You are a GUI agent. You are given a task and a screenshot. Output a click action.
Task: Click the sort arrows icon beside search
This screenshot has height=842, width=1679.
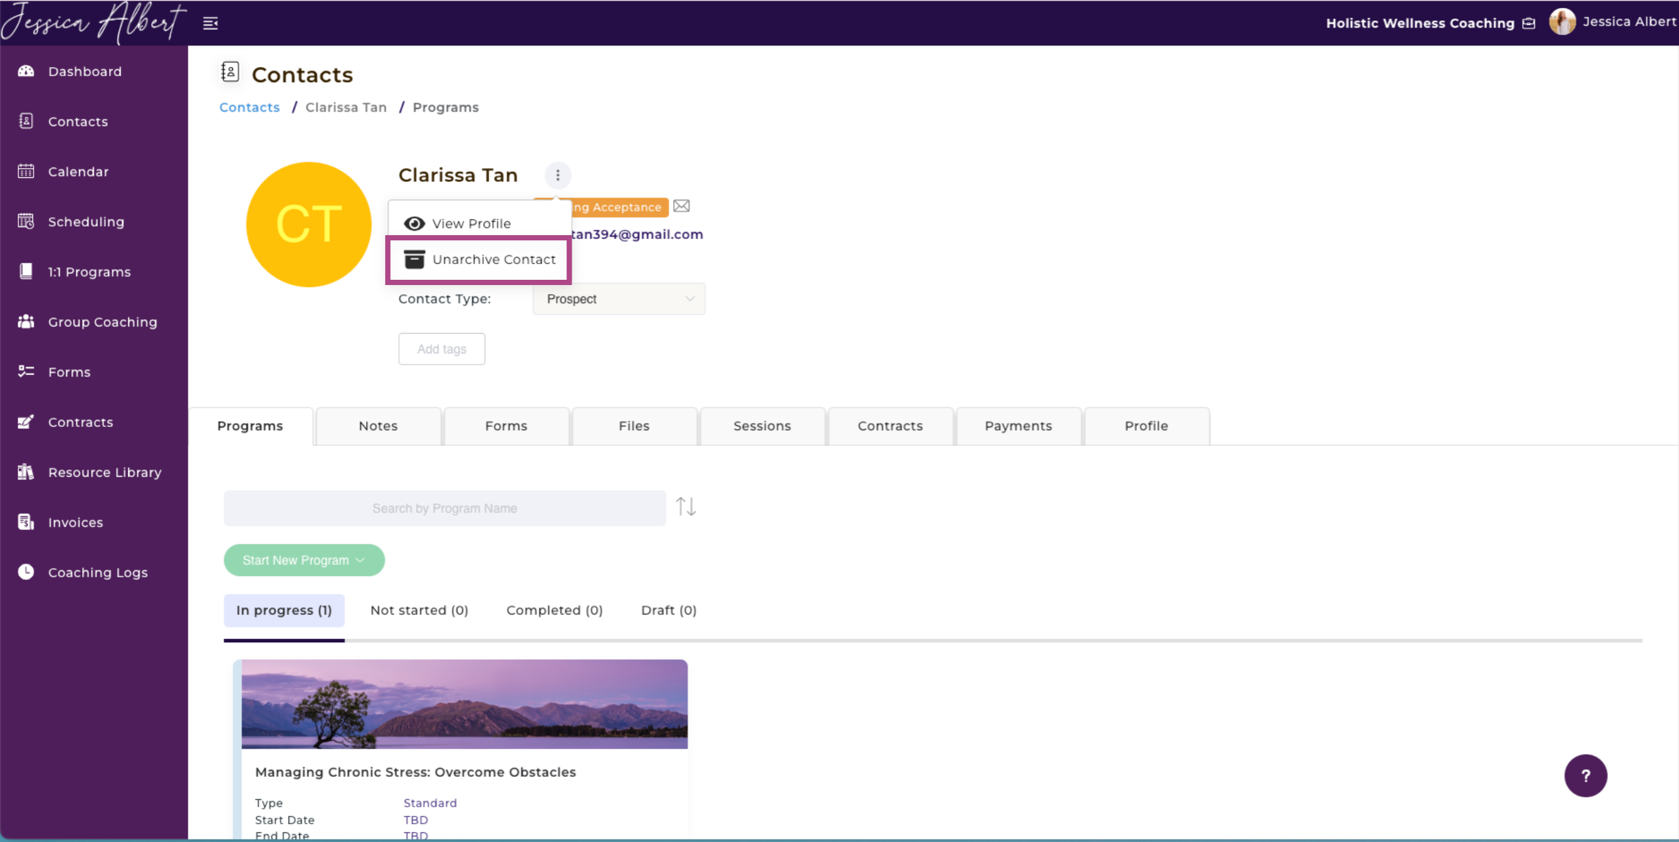click(x=686, y=507)
